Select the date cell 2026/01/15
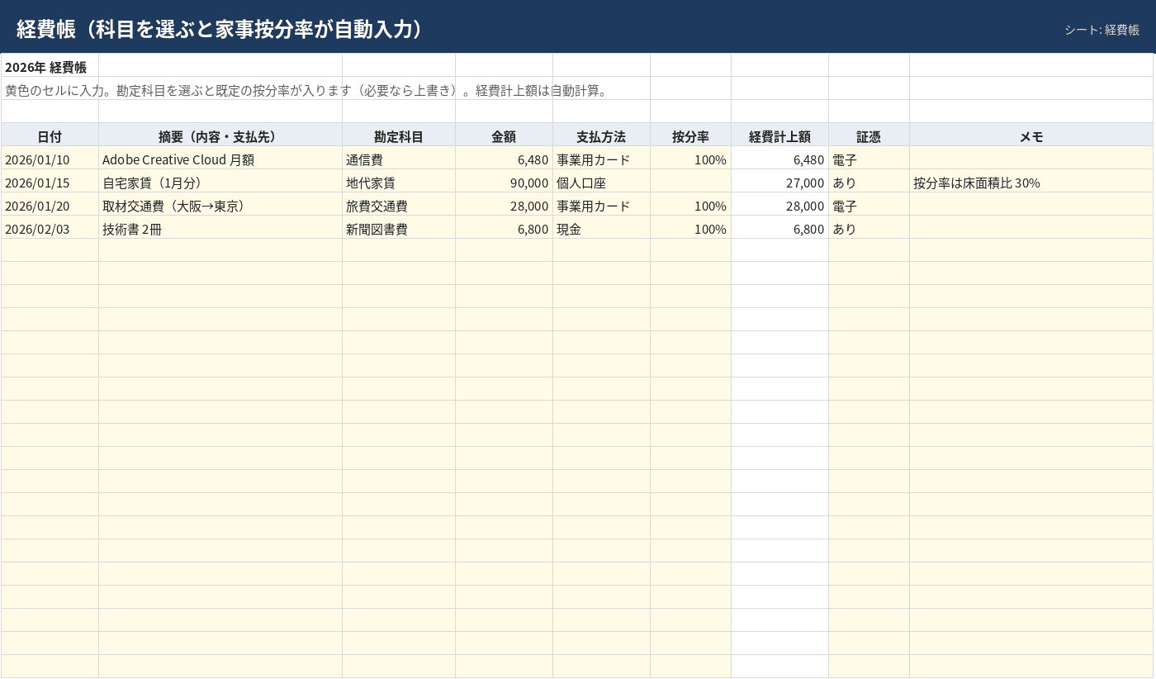The width and height of the screenshot is (1156, 679). (x=50, y=182)
